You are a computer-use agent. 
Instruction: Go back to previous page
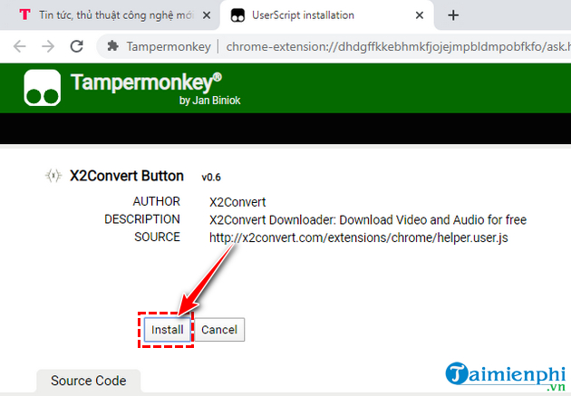20,46
